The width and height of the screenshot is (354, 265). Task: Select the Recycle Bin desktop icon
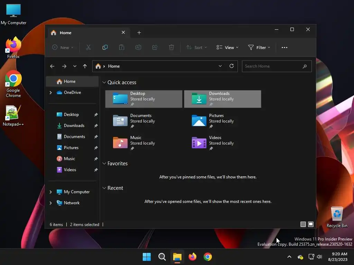coord(337,217)
